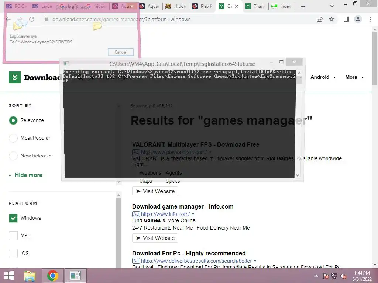378x283 pixels.
Task: Click the filter panel scrollbar
Action: pos(118,232)
